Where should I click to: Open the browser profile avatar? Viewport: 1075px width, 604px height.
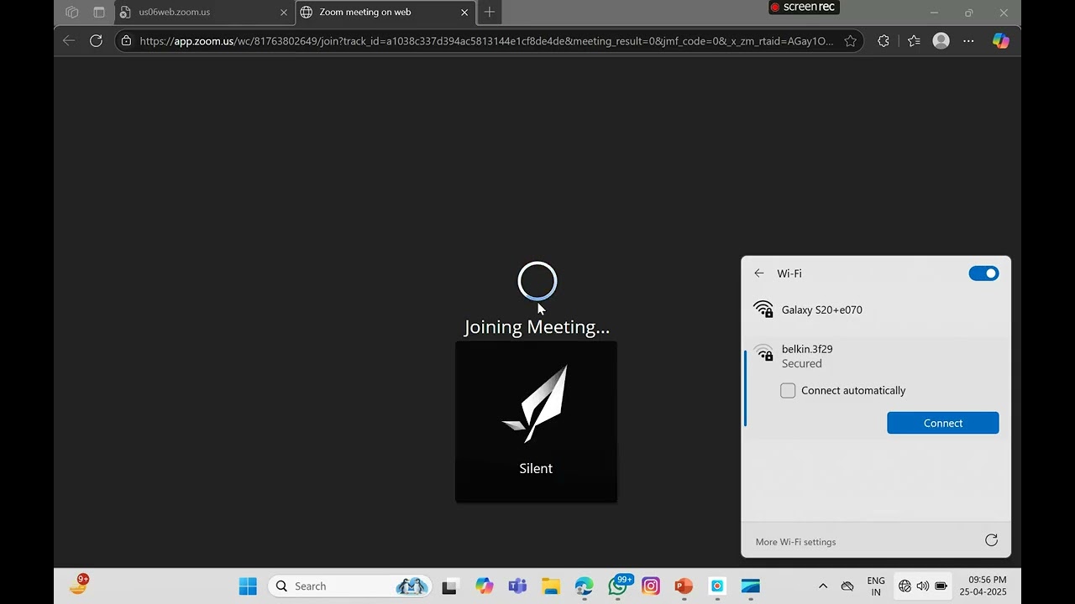(x=941, y=40)
